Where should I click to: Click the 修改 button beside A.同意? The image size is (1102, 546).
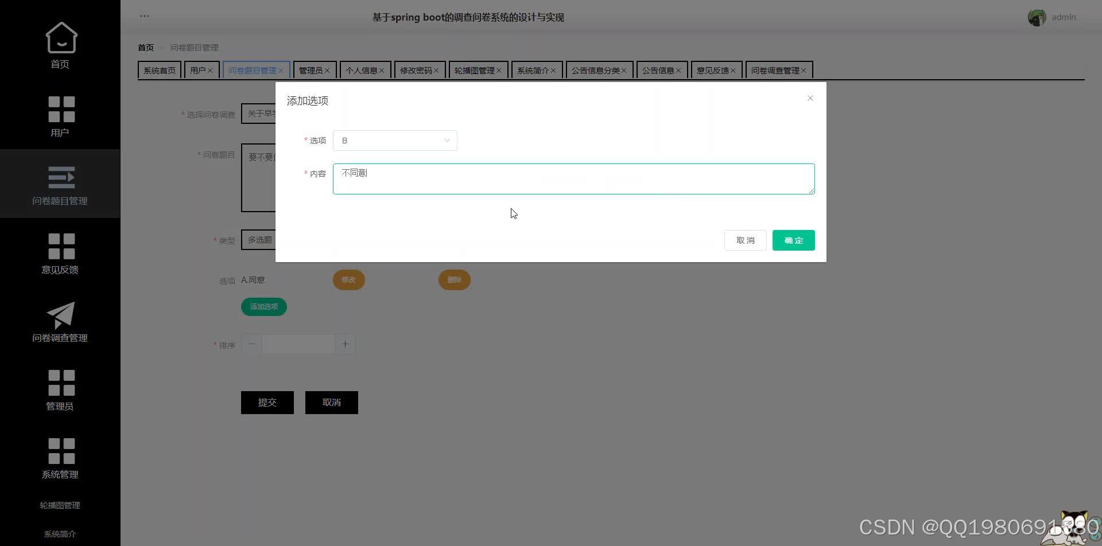(348, 279)
